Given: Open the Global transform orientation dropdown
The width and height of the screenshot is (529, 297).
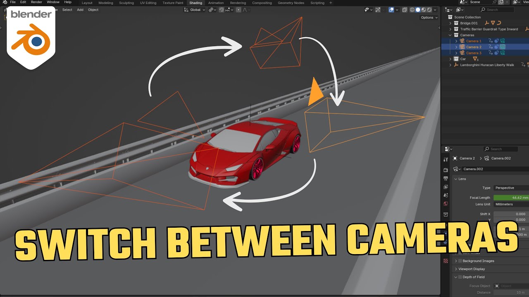Looking at the screenshot, I should [x=195, y=9].
